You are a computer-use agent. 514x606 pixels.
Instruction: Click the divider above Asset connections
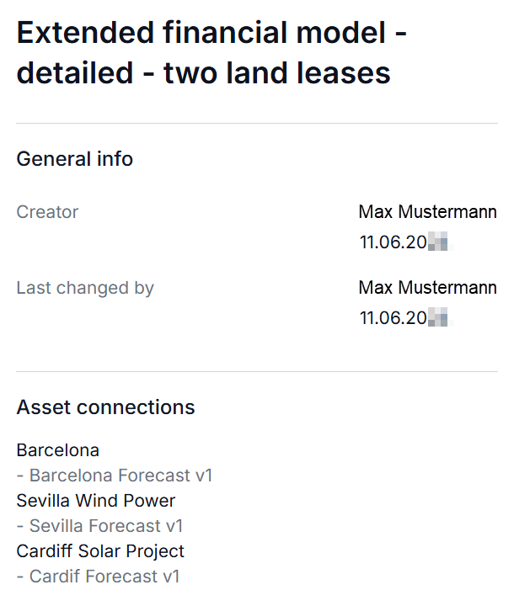tap(257, 371)
